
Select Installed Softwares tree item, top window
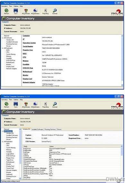coord(12,42)
